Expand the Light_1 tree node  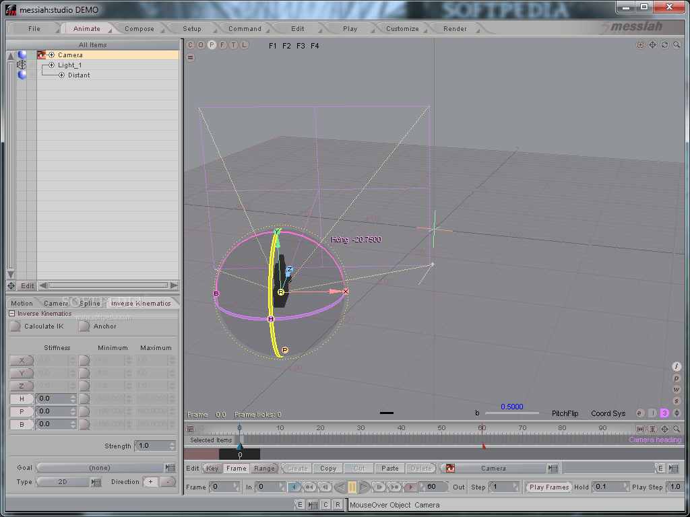tap(51, 65)
